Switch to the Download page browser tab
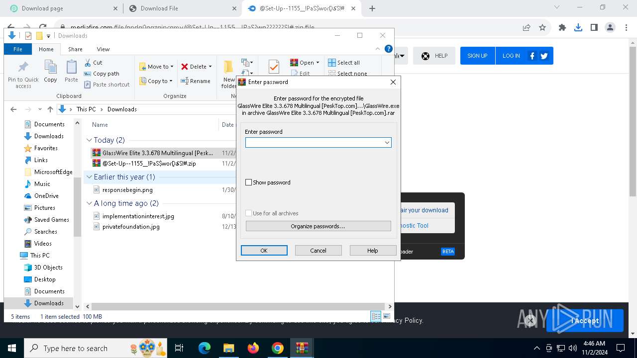The width and height of the screenshot is (637, 358). (63, 8)
